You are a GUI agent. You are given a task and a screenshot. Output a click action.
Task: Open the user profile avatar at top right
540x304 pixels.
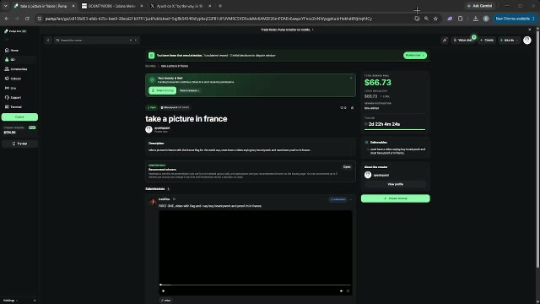[x=526, y=41]
